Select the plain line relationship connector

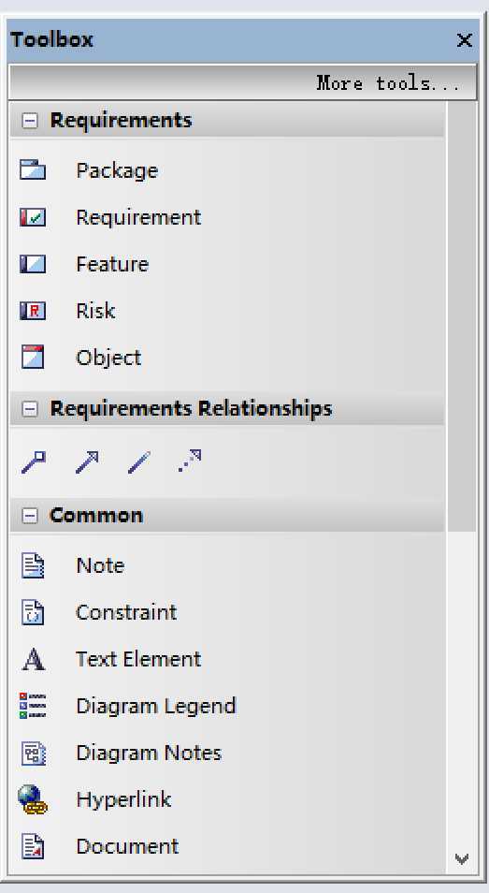(x=139, y=461)
